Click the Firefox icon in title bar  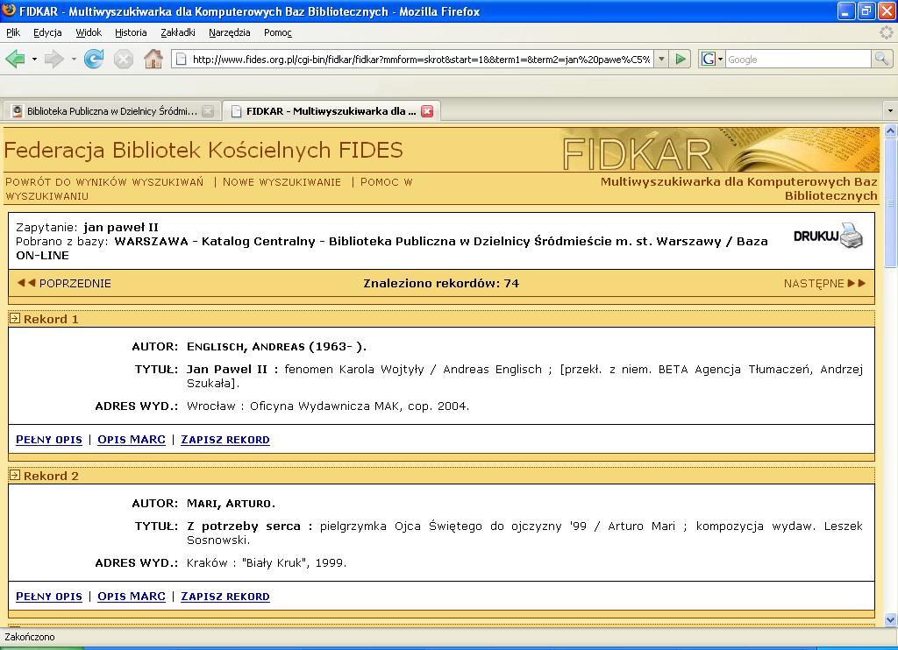click(9, 11)
